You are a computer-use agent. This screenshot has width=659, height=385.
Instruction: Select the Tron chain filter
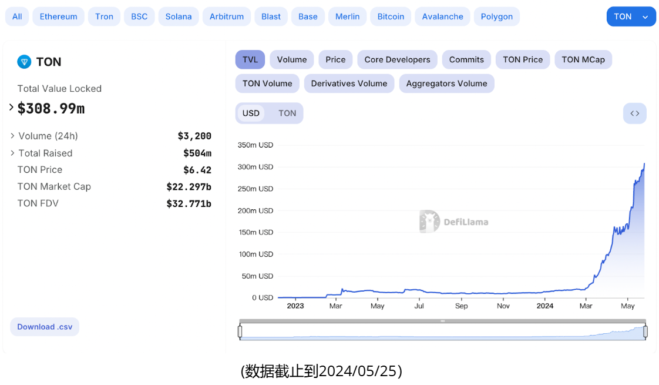[x=104, y=16]
